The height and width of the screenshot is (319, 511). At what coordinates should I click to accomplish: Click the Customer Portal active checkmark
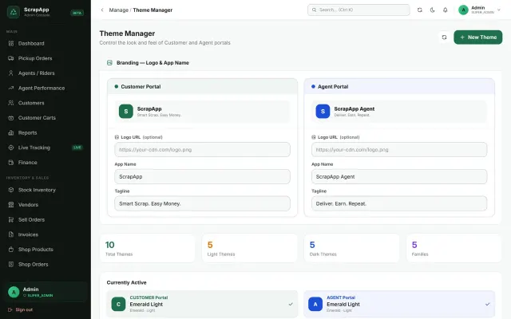pyautogui.click(x=291, y=305)
